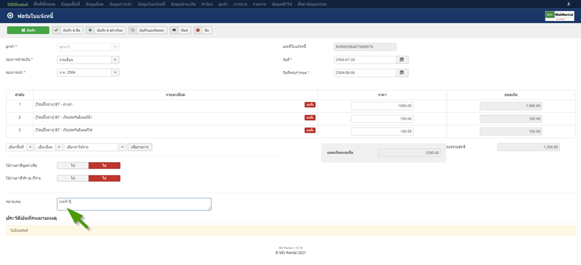Click row 3 price field showing 100.00
Screen dimensions: 581x265
pyautogui.click(x=382, y=131)
